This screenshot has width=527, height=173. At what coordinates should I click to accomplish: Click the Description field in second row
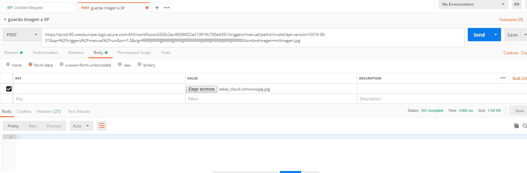442,98
